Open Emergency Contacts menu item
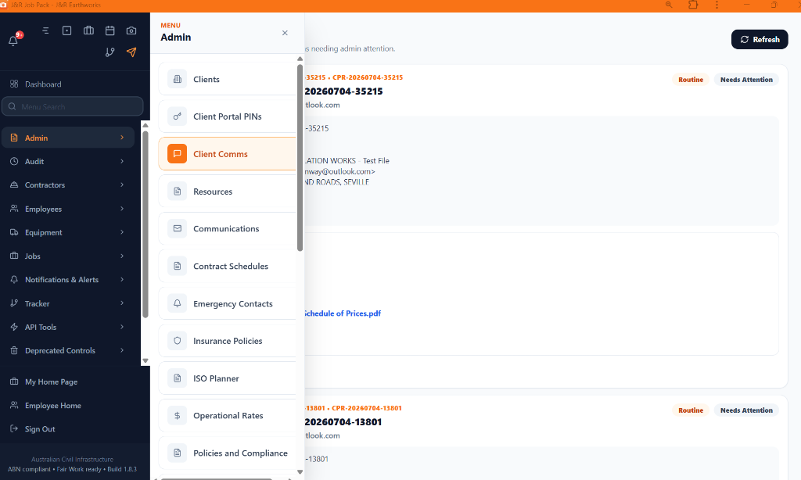This screenshot has width=801, height=480. (x=228, y=303)
